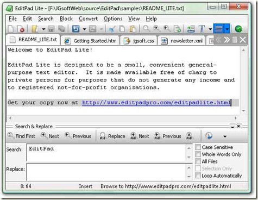258x200 pixels.
Task: Click the cut scissors icon
Action: pyautogui.click(x=112, y=29)
